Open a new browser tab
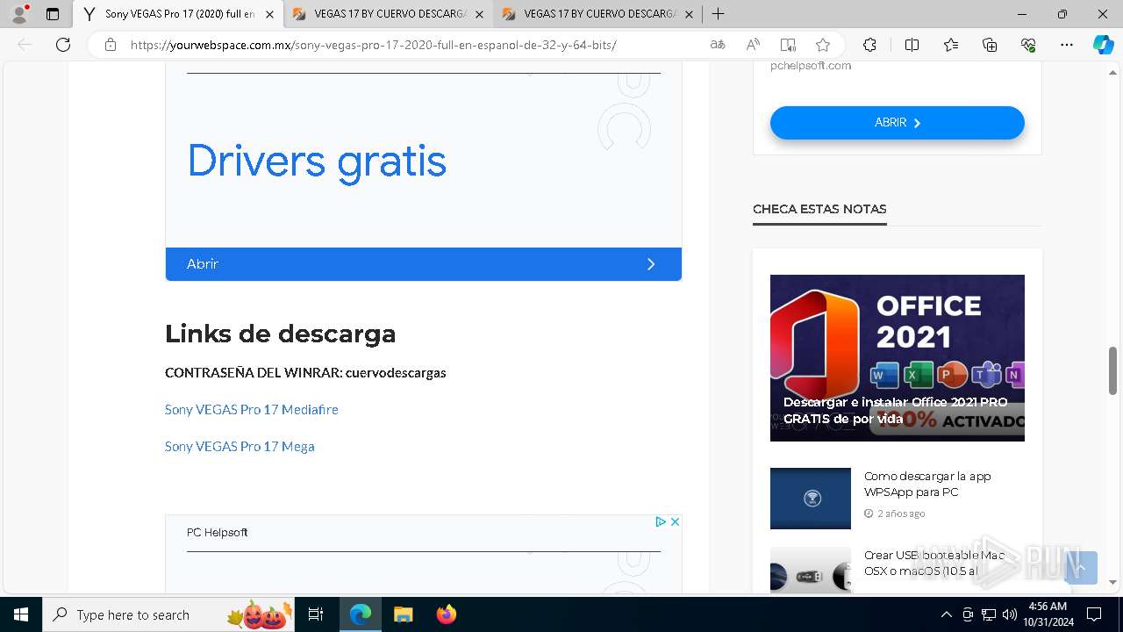Image resolution: width=1123 pixels, height=632 pixels. point(718,14)
